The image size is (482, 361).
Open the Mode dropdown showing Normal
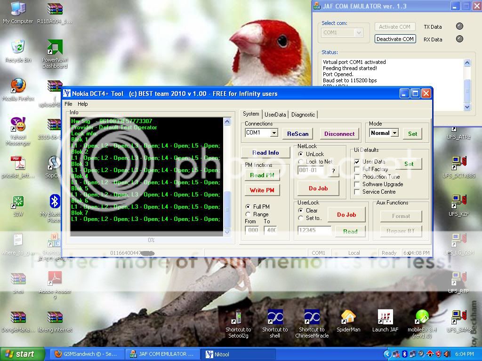tap(394, 133)
